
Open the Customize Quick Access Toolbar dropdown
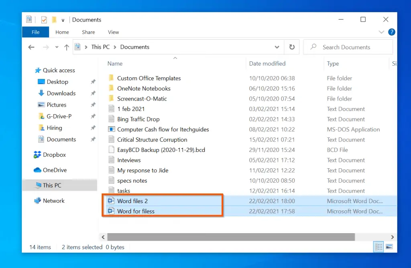coord(63,20)
